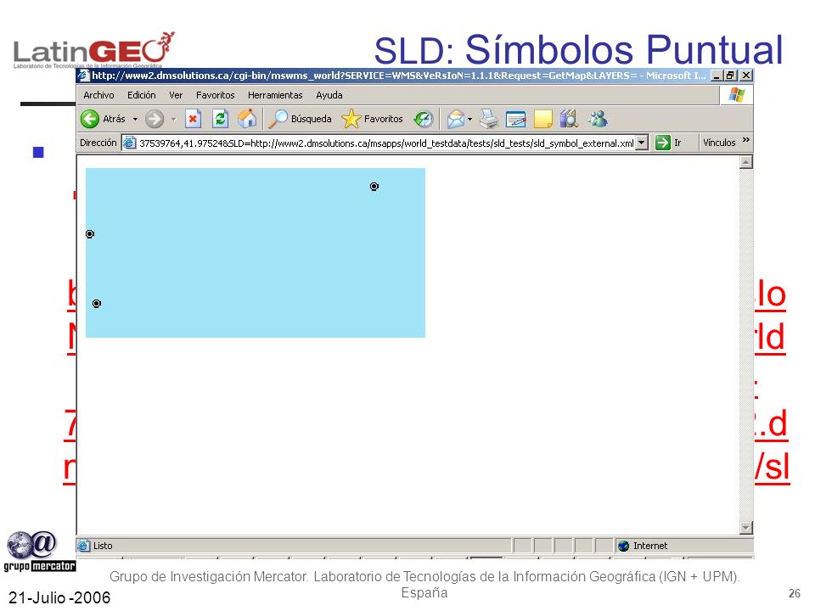
Task: Open the Ayuda menu
Action: (x=329, y=95)
